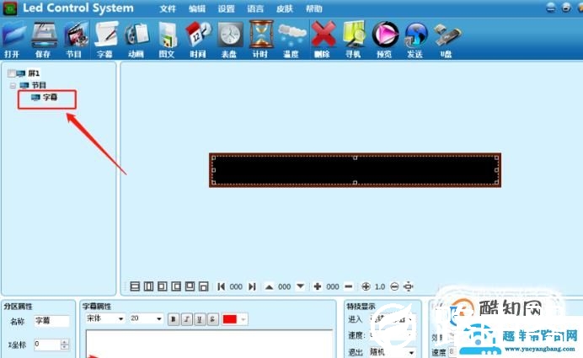Click the 打开 (Open) toolbar icon
583x358 pixels.
tap(12, 38)
